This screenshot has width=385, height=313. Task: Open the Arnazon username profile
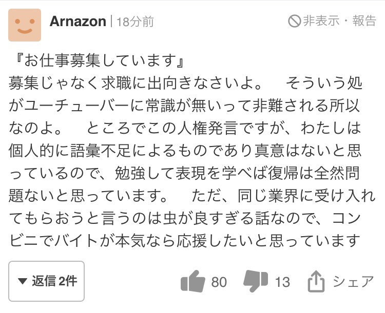78,22
